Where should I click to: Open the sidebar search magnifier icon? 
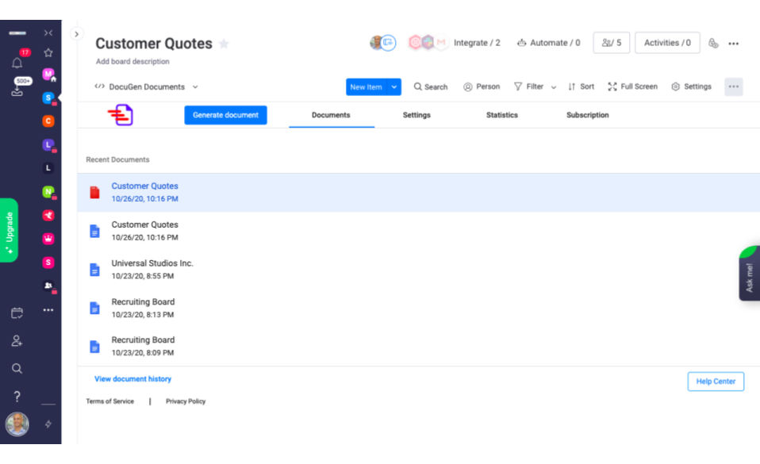click(x=17, y=369)
